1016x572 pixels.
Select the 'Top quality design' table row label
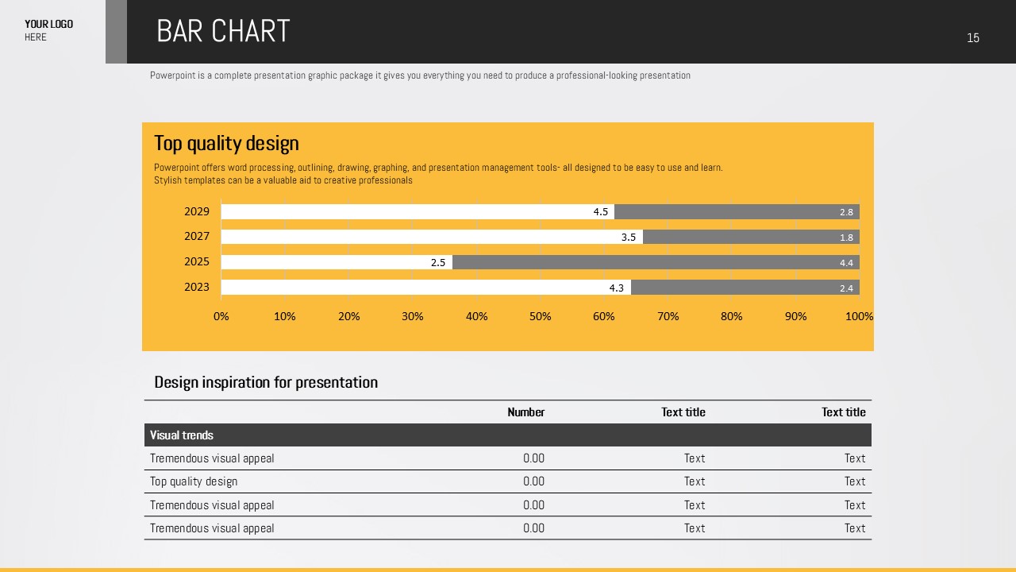(194, 481)
